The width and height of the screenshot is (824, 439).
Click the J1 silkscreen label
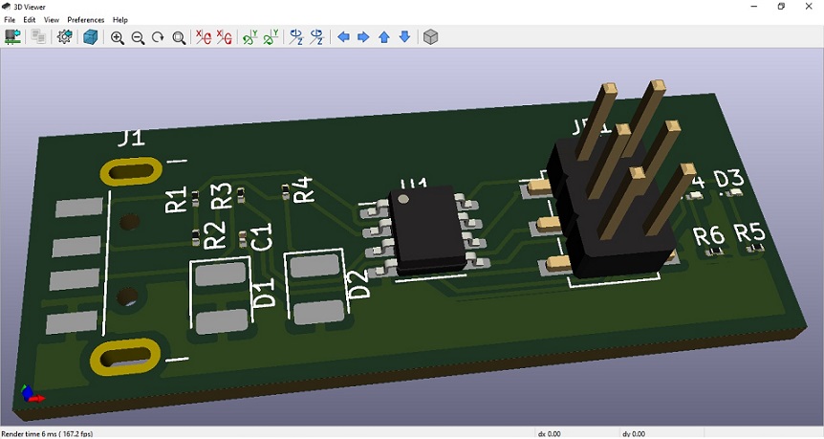pos(131,138)
